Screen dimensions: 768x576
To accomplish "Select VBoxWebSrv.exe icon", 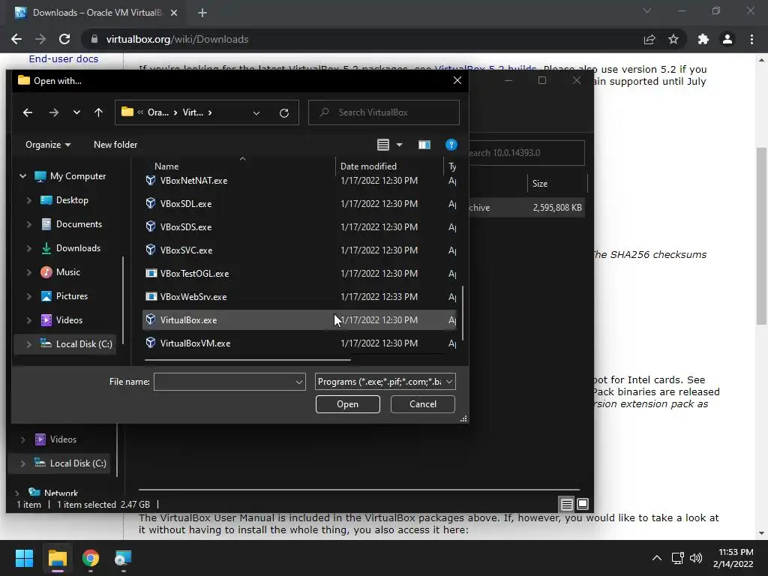I will coord(151,296).
